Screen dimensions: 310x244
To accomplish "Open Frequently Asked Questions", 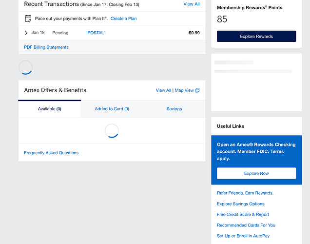I will point(51,153).
